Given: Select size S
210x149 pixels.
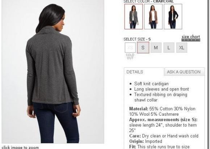Looking at the screenshot, I should tap(143, 48).
